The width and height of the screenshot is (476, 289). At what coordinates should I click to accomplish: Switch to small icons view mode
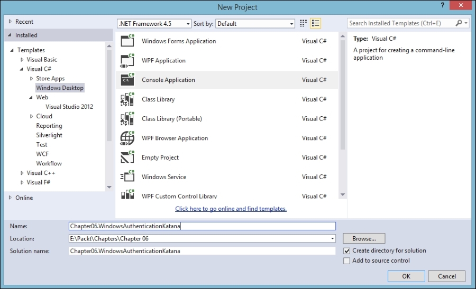point(304,24)
